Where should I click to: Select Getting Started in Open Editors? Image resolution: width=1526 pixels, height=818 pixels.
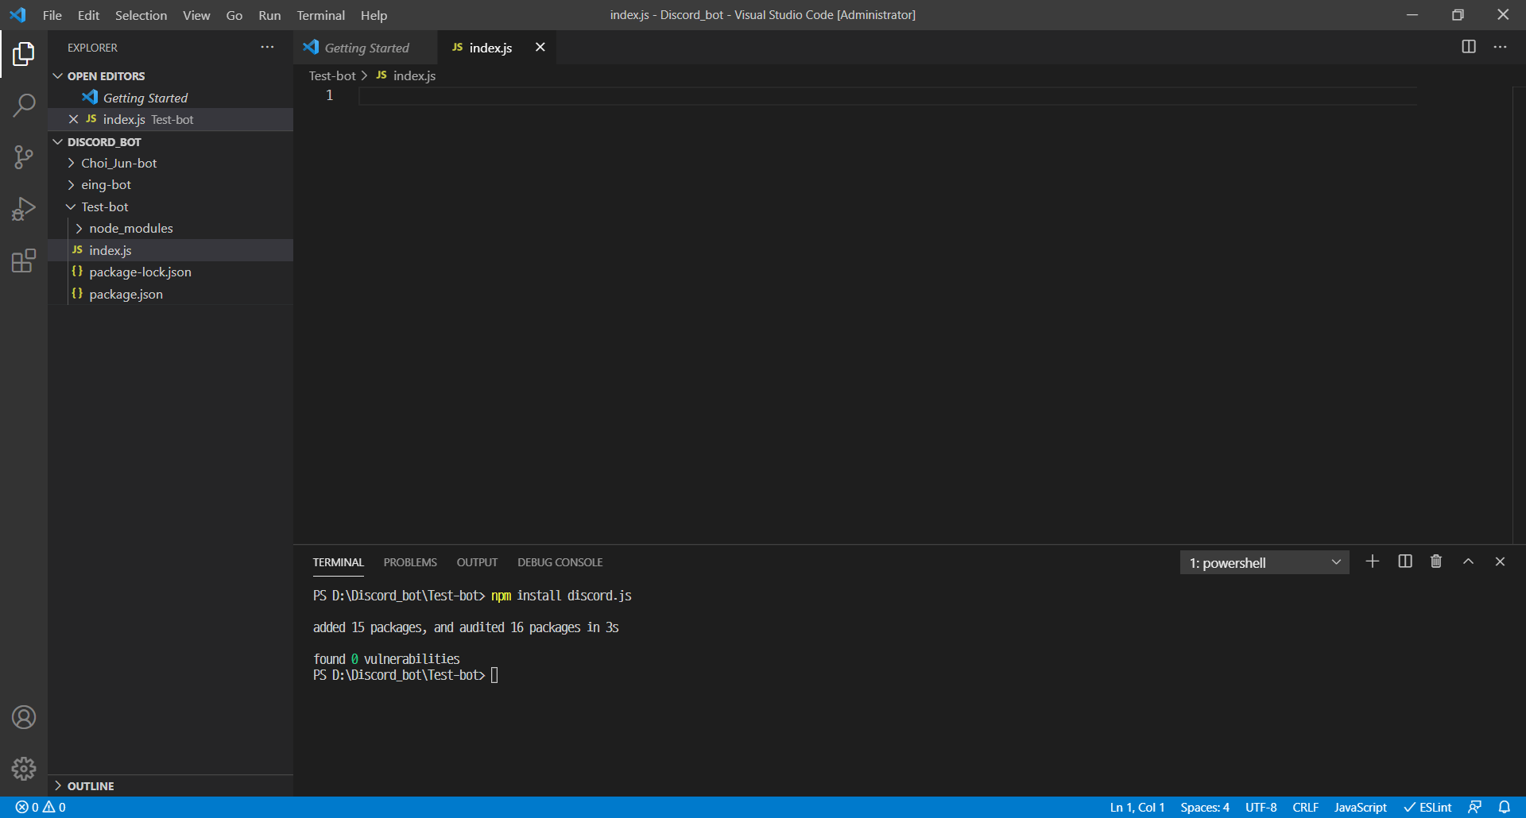pos(170,98)
